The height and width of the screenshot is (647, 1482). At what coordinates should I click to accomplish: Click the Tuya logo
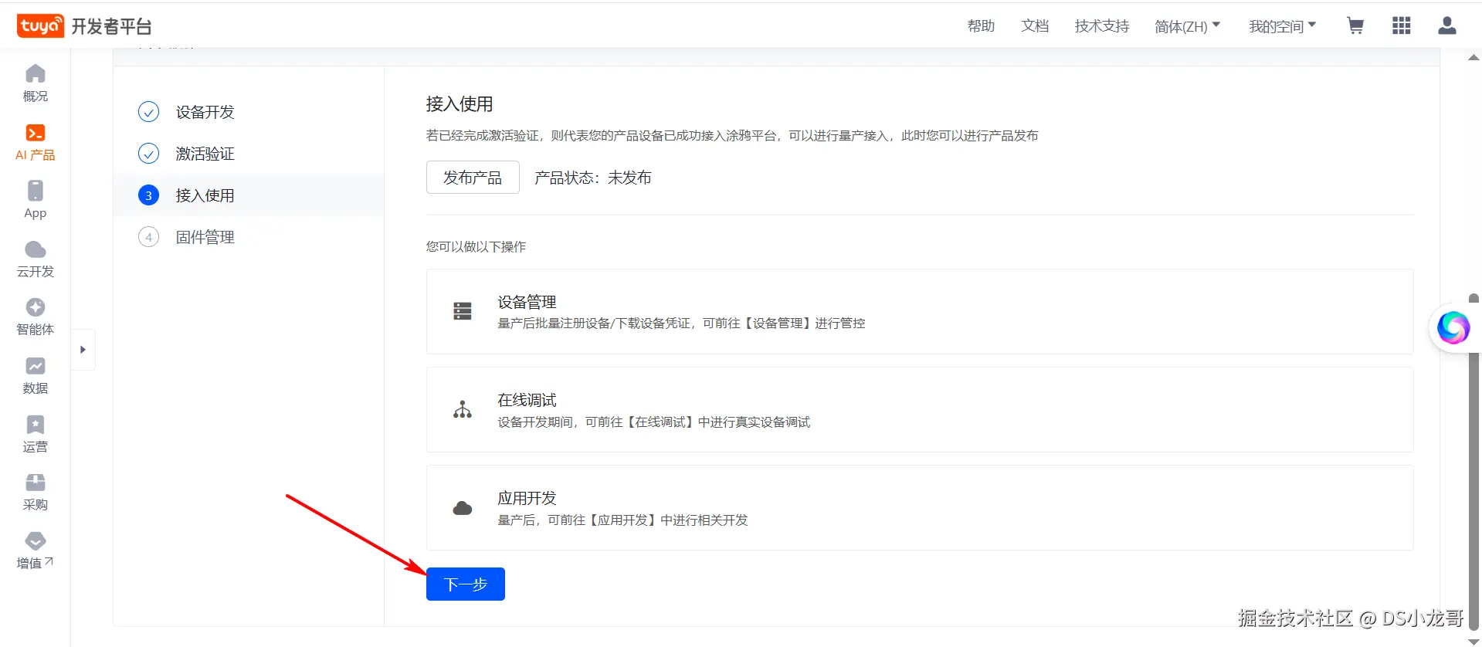[40, 25]
